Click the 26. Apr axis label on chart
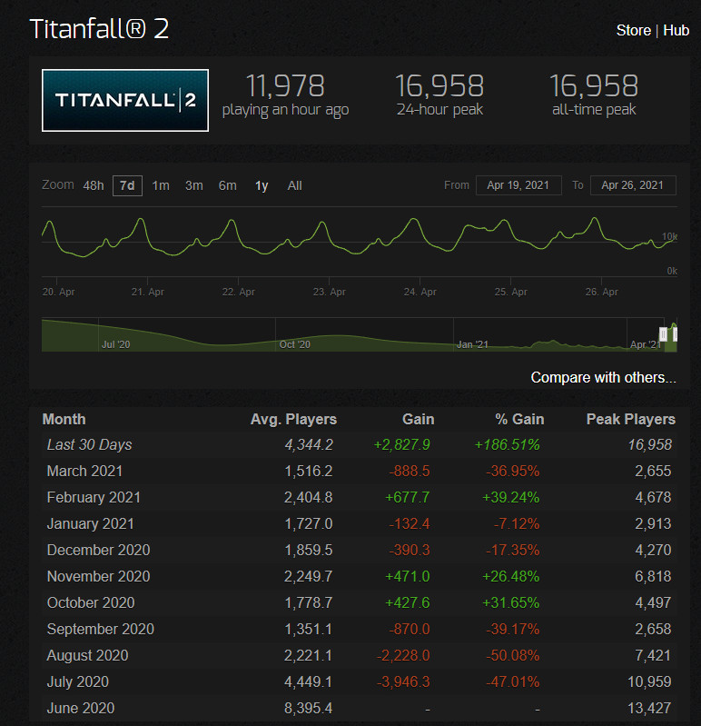Image resolution: width=701 pixels, height=726 pixels. (x=601, y=293)
